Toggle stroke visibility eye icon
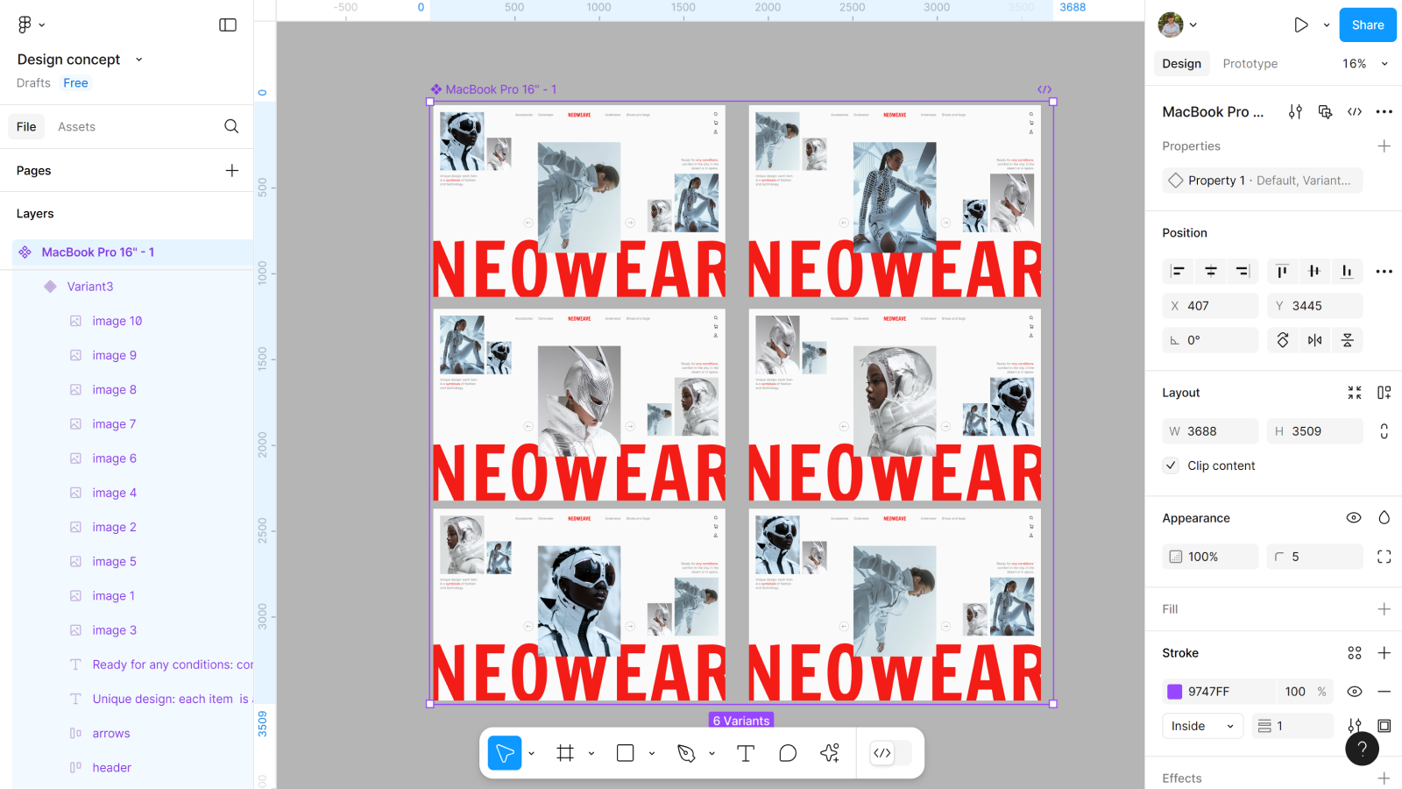Viewport: 1402px width, 789px height. 1354,692
